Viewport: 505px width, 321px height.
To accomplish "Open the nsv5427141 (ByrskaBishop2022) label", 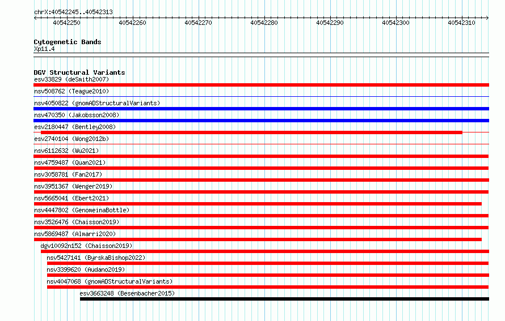I will (96, 258).
